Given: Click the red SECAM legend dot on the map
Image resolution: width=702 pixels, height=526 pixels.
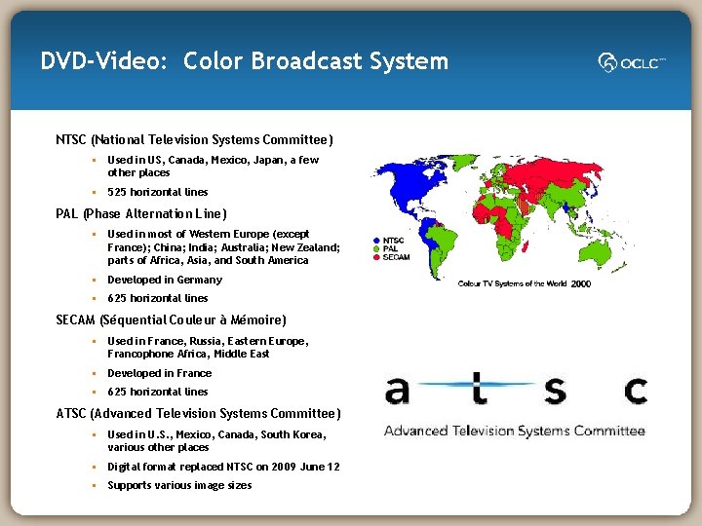Looking at the screenshot, I should 376,257.
